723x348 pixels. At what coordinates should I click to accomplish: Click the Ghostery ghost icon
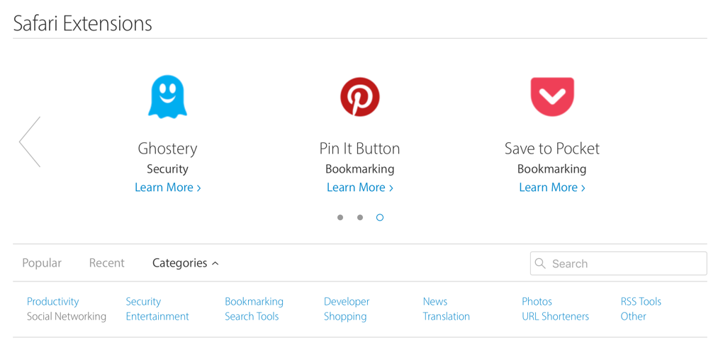click(x=167, y=96)
